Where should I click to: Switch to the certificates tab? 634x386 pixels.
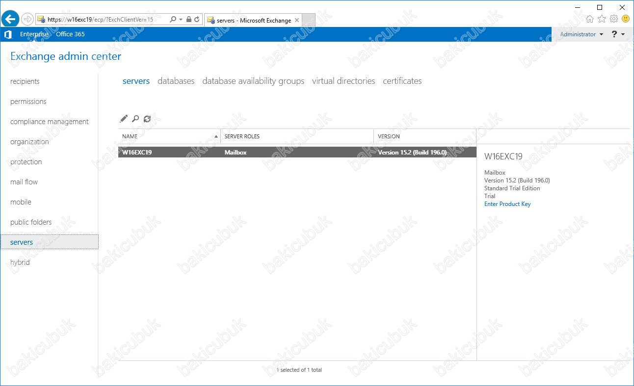pos(402,81)
